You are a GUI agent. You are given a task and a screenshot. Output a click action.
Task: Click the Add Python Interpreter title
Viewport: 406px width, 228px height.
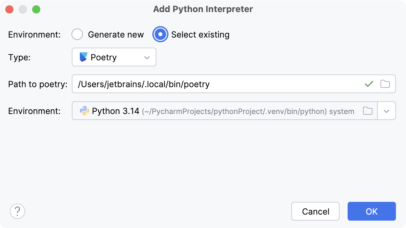[x=203, y=9]
